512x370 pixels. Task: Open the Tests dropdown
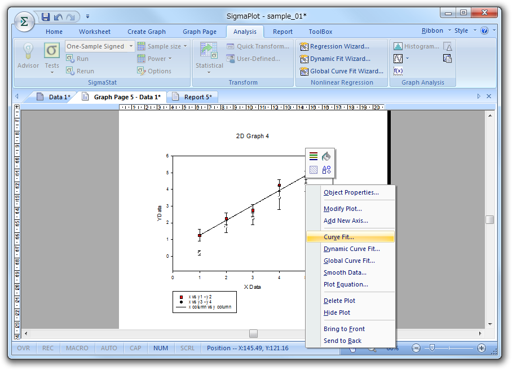52,58
